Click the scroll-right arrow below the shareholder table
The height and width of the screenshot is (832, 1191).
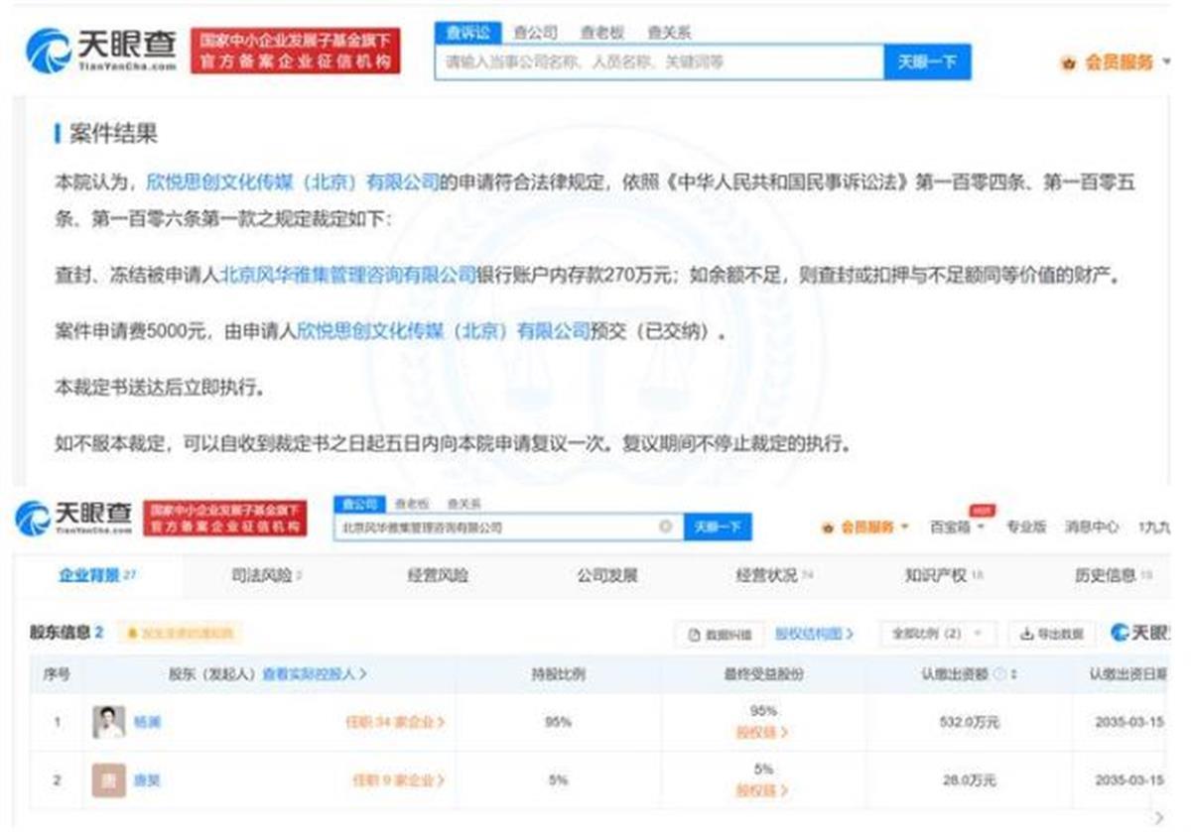point(1160,817)
